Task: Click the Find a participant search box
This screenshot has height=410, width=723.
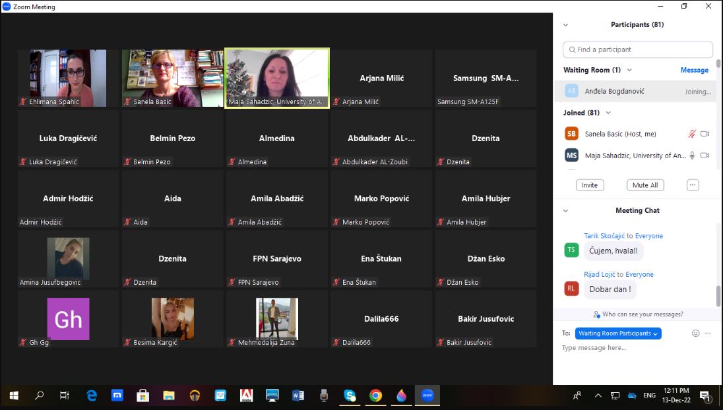Action: [x=637, y=49]
